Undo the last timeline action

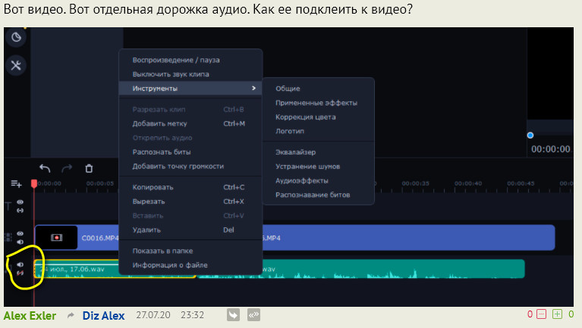click(x=45, y=169)
